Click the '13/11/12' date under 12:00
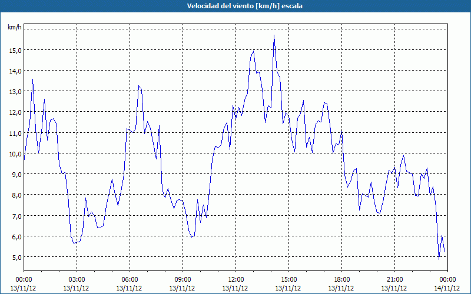The width and height of the screenshot is (471, 294). point(235,288)
